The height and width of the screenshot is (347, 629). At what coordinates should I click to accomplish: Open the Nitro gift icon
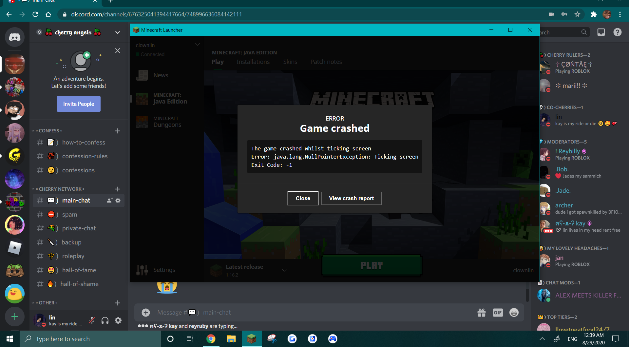482,313
